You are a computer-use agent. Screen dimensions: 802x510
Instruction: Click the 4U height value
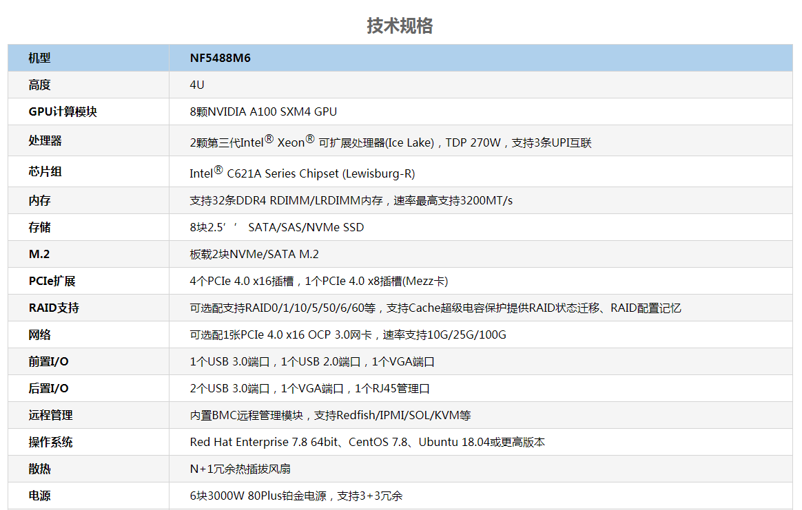[x=197, y=85]
